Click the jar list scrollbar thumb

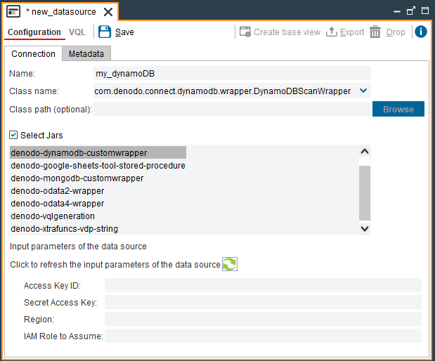point(365,192)
